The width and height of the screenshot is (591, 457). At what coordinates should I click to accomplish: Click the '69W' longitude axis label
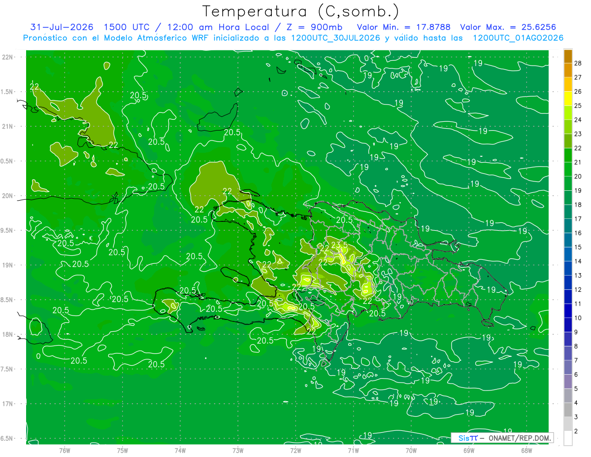pos(469,451)
